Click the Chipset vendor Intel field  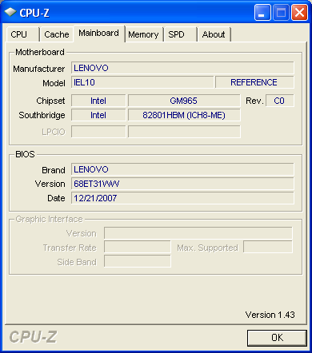[98, 101]
